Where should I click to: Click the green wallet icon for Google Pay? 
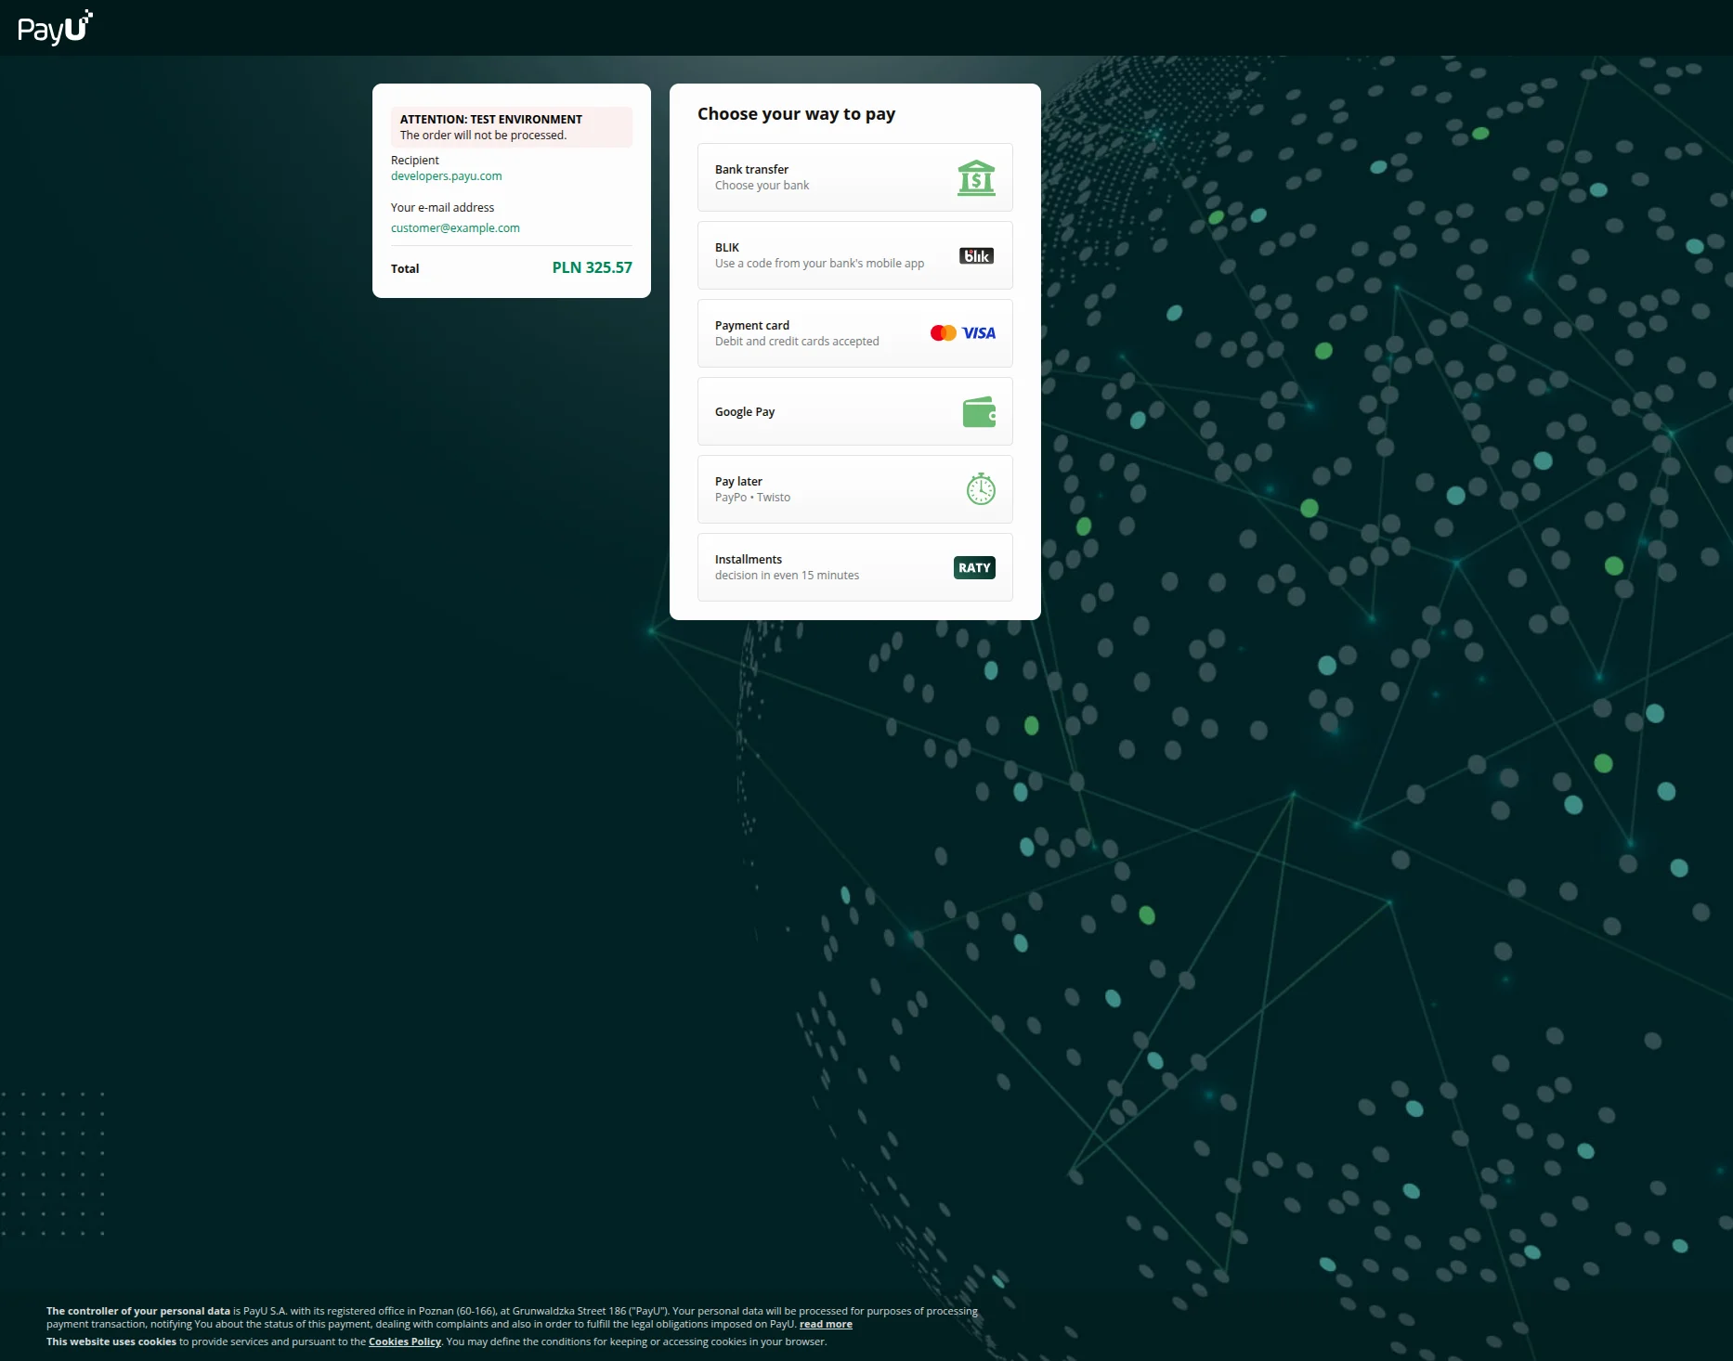[979, 411]
